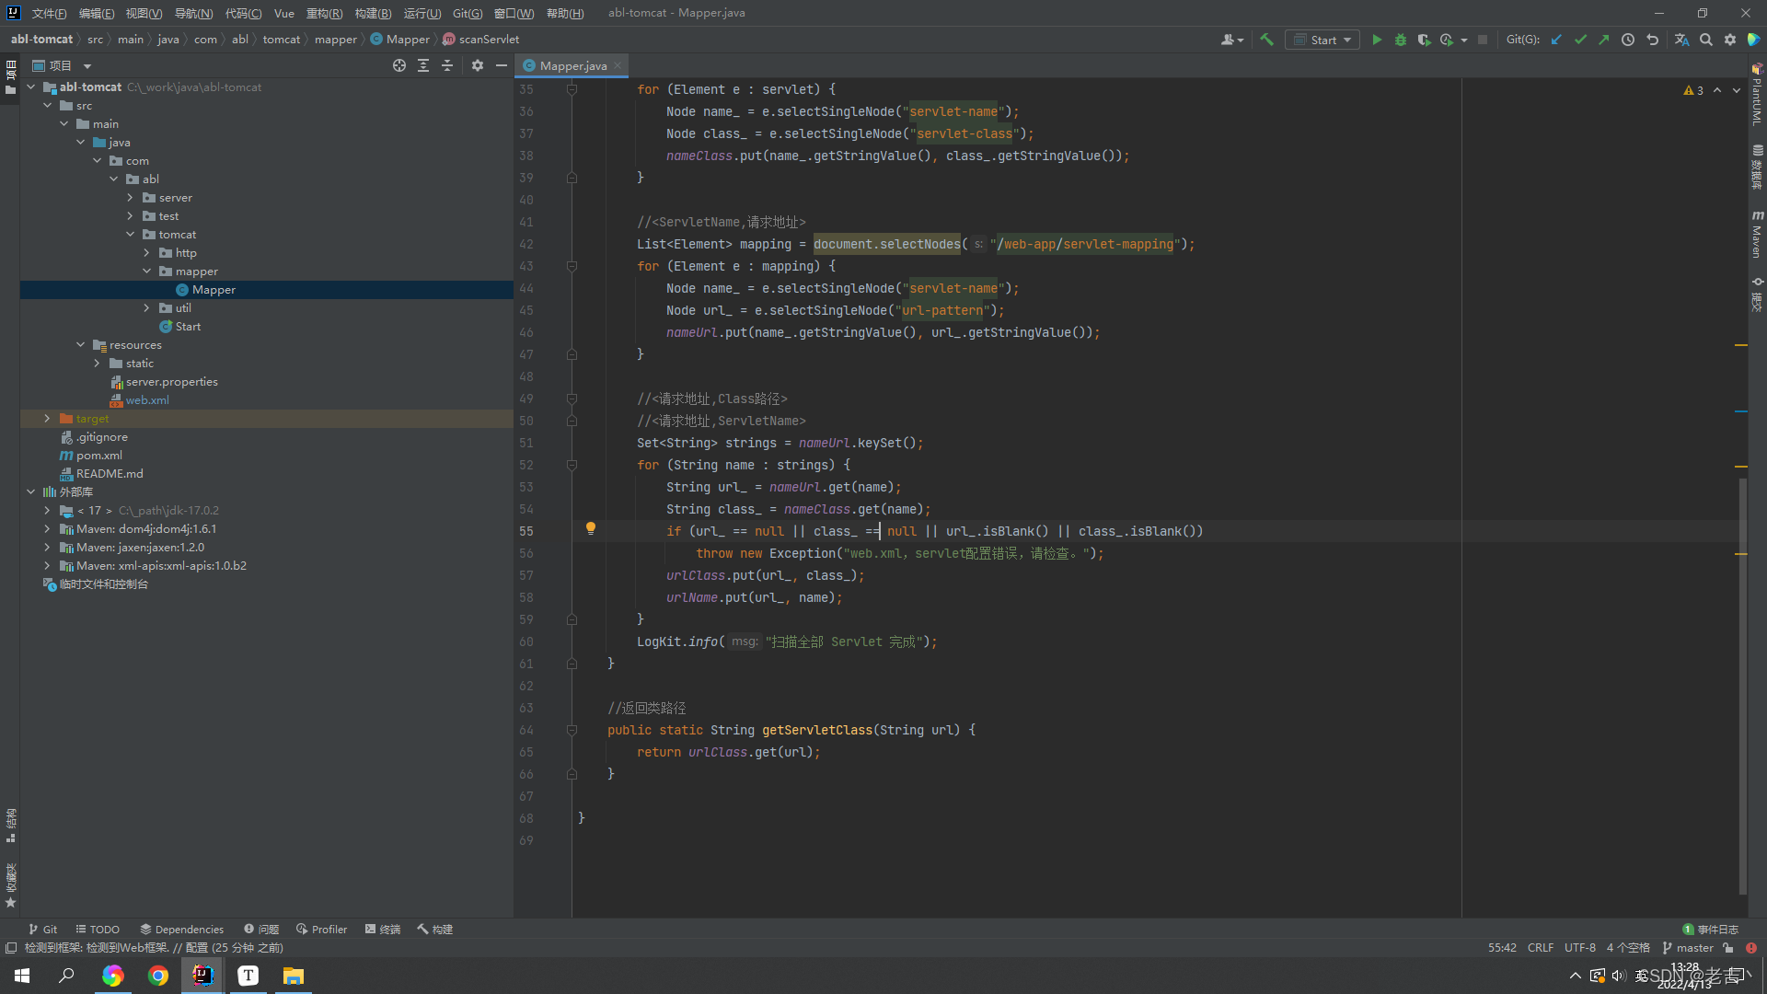Click the master branch indicator

[x=1688, y=947]
